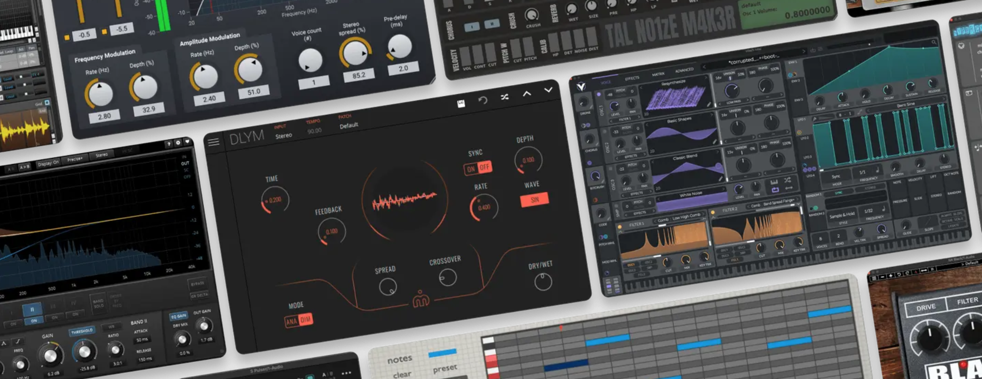Click the TEMPO value 90.00 in DLYM
The image size is (982, 379).
point(314,131)
